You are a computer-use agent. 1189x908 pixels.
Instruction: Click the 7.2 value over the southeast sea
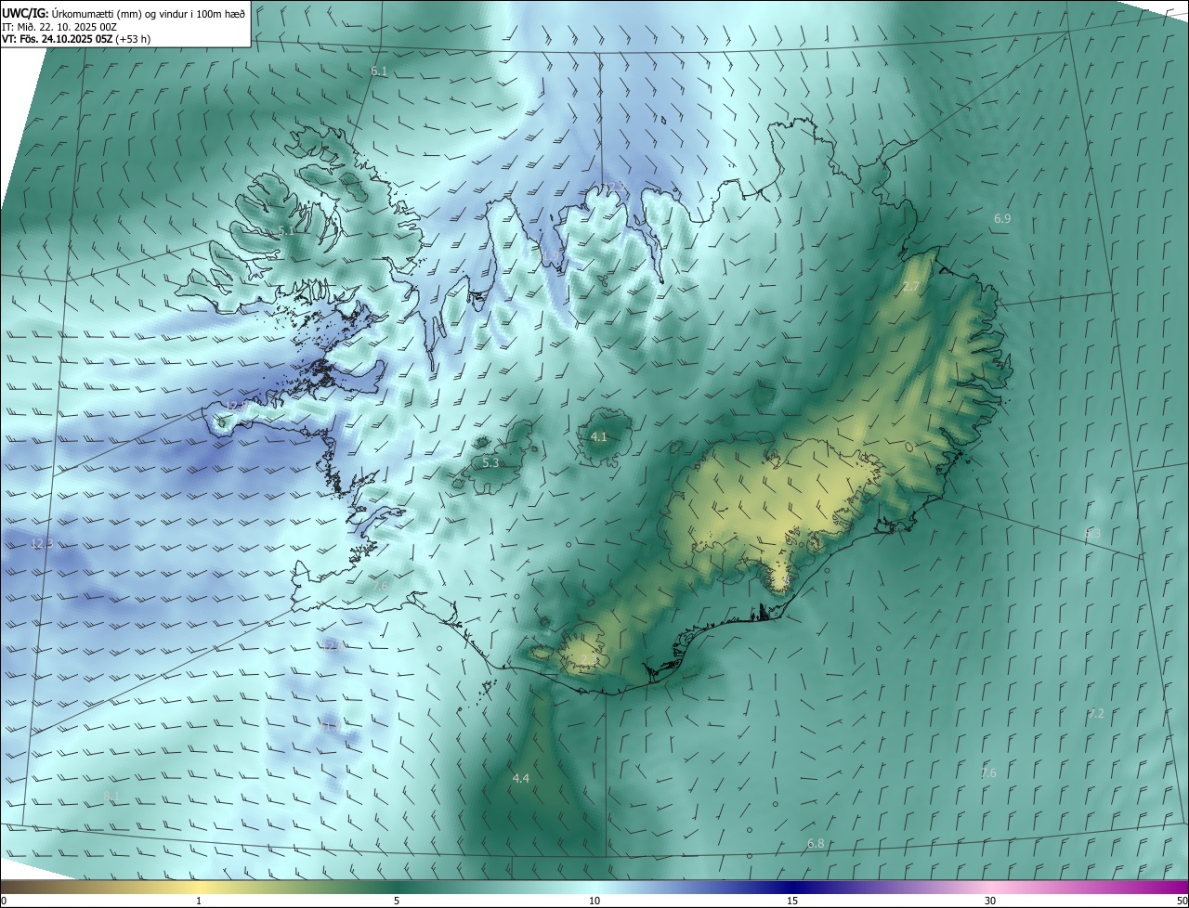point(1096,713)
